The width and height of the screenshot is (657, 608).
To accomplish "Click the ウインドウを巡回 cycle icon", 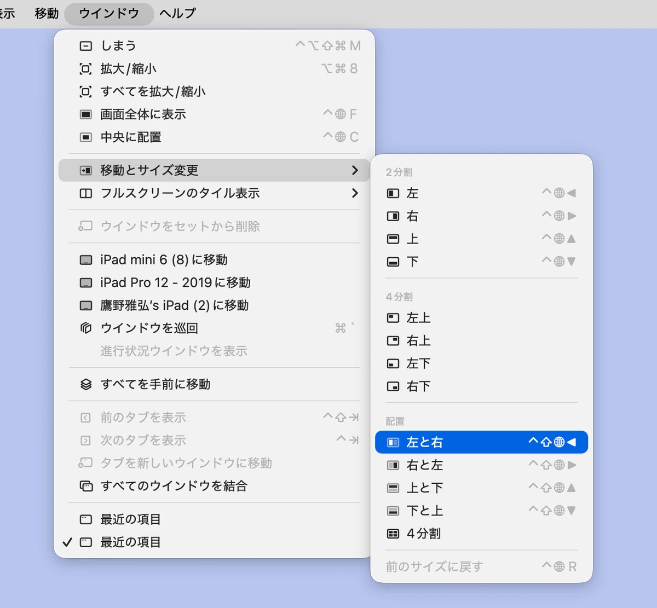I will [86, 328].
